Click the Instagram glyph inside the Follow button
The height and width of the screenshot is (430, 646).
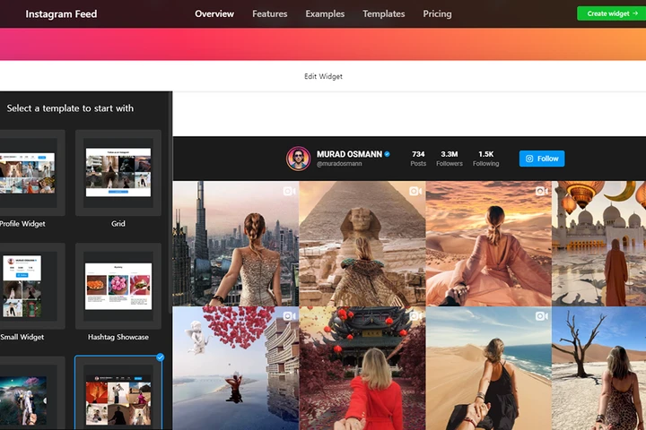(x=529, y=159)
